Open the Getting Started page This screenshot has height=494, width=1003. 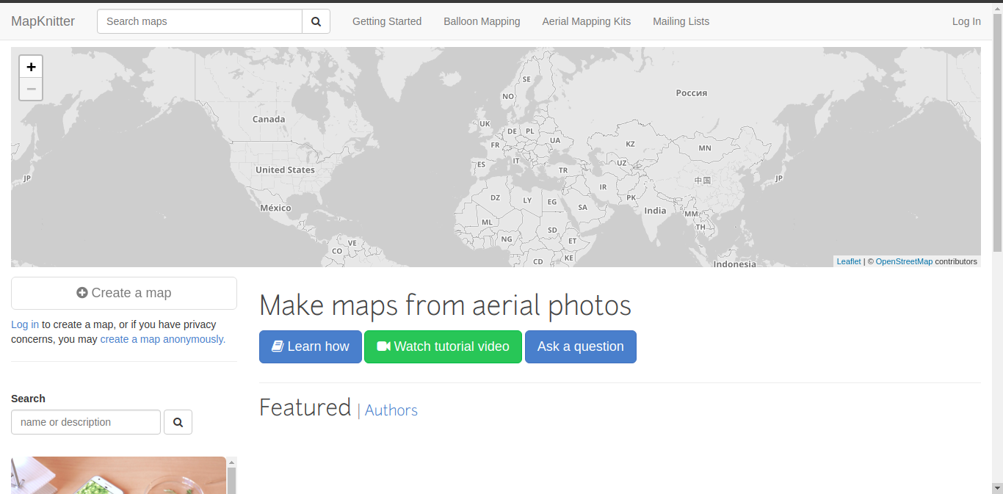(x=387, y=21)
